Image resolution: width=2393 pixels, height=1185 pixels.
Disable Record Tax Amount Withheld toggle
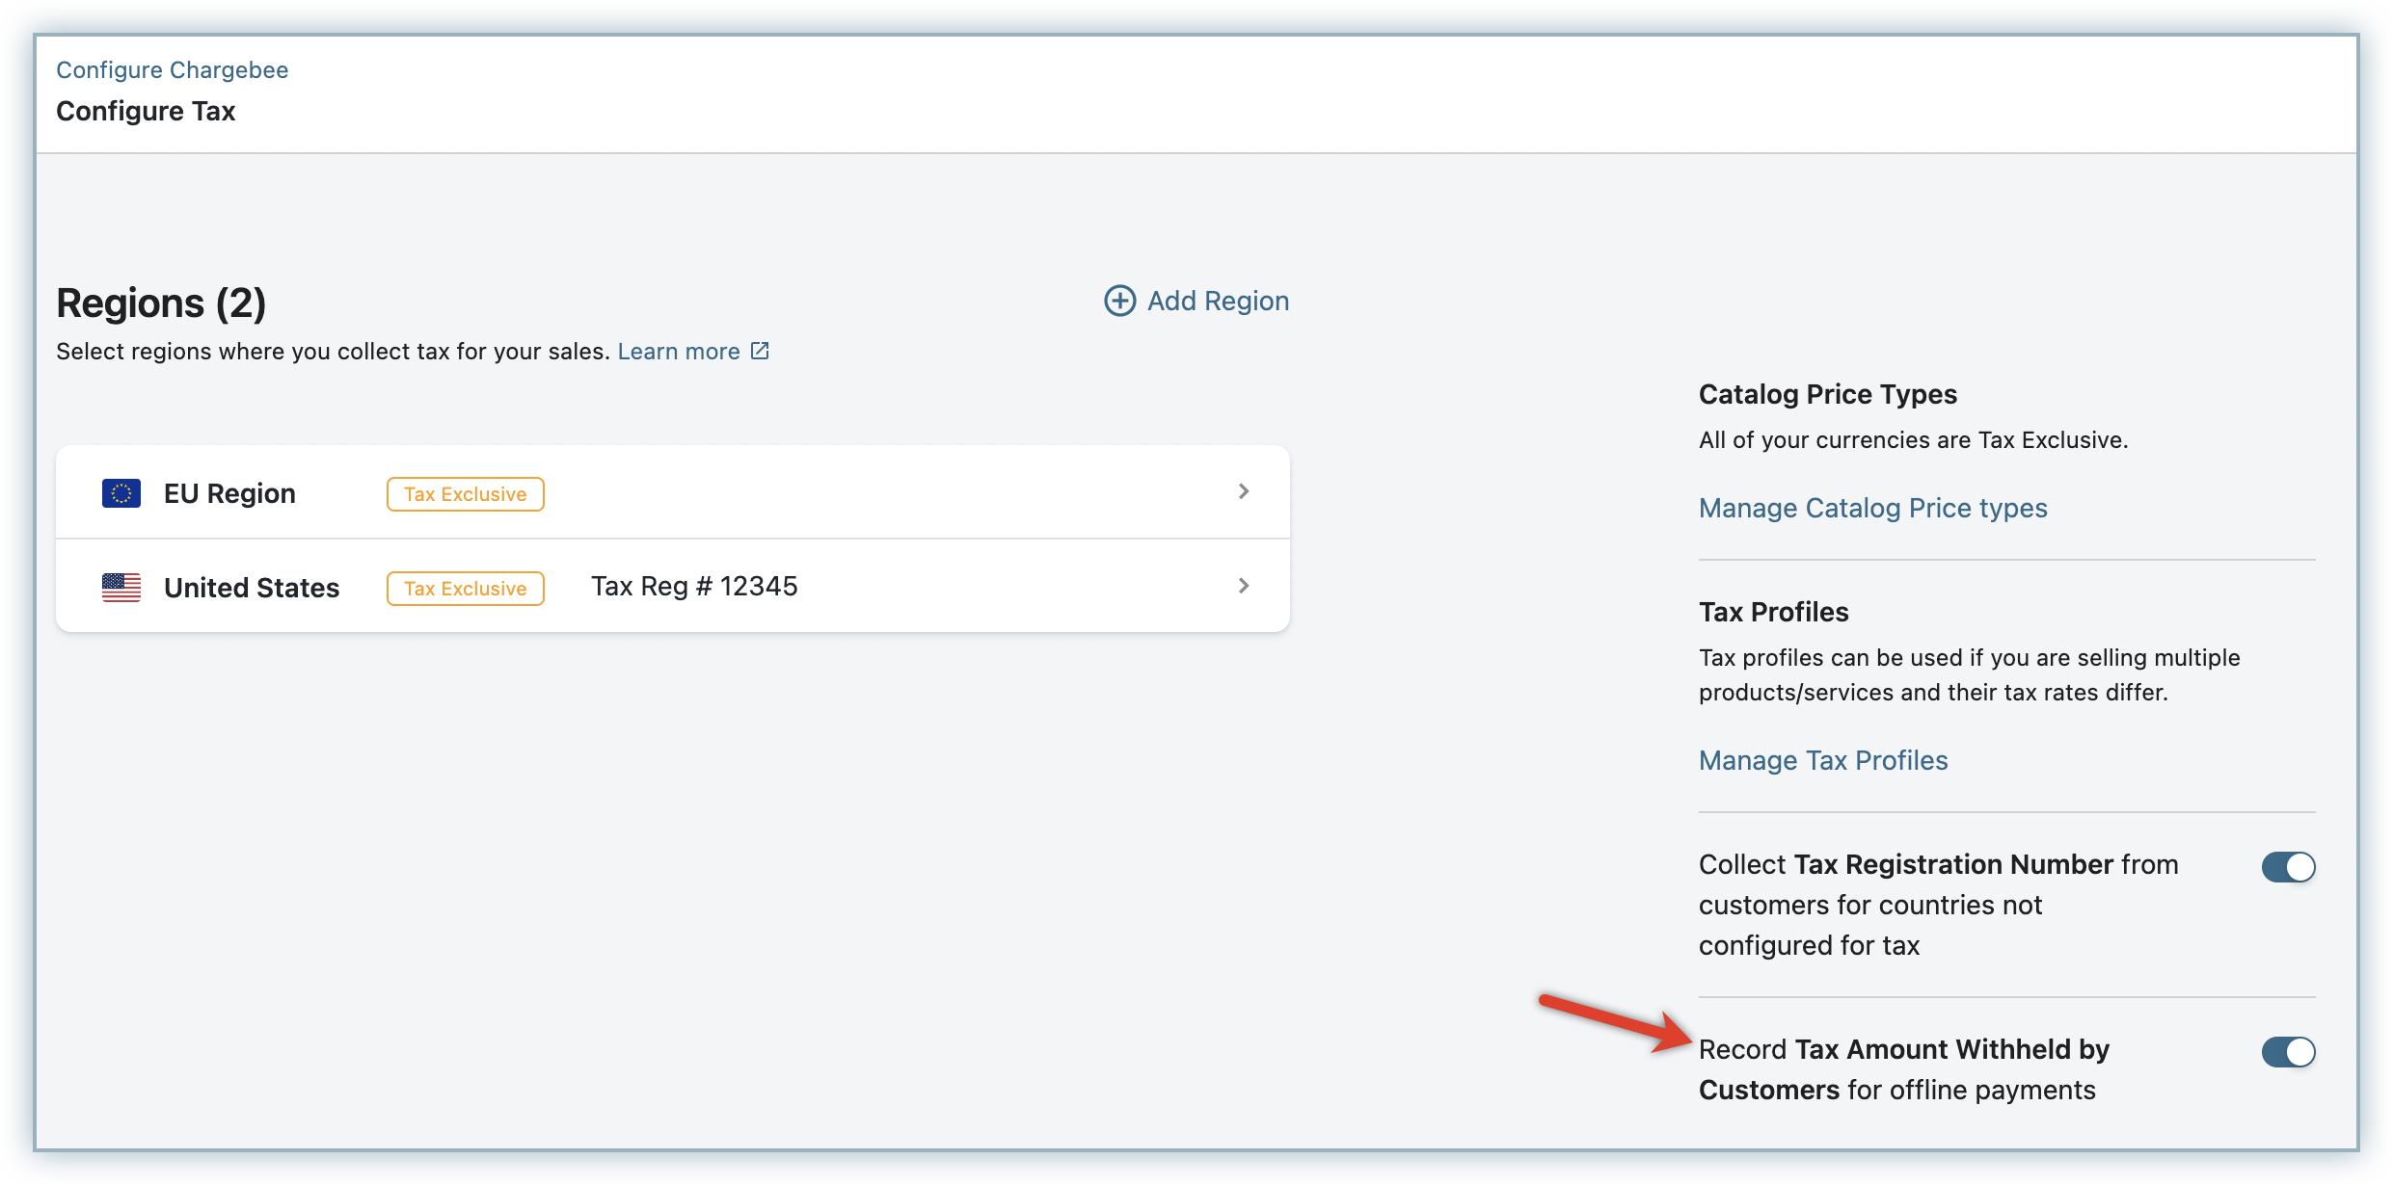tap(2288, 1052)
